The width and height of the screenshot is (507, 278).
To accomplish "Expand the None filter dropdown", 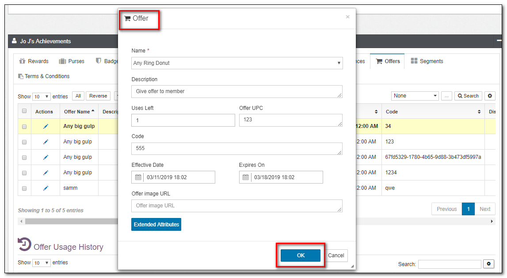I will pos(415,96).
